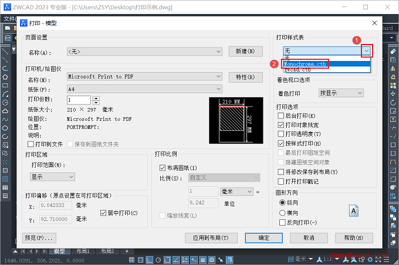Uncheck 布满图纸(I) checkbox
This screenshot has height=265, width=399.
[x=163, y=168]
